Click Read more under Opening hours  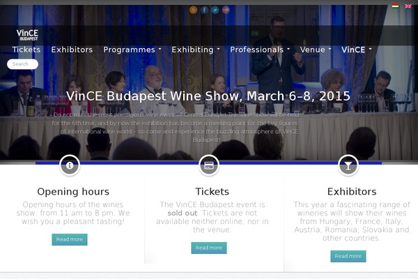[x=70, y=239]
